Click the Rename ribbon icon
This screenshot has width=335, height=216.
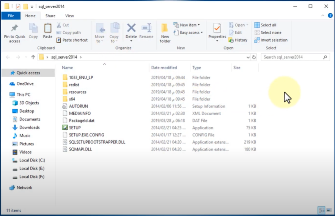point(146,28)
